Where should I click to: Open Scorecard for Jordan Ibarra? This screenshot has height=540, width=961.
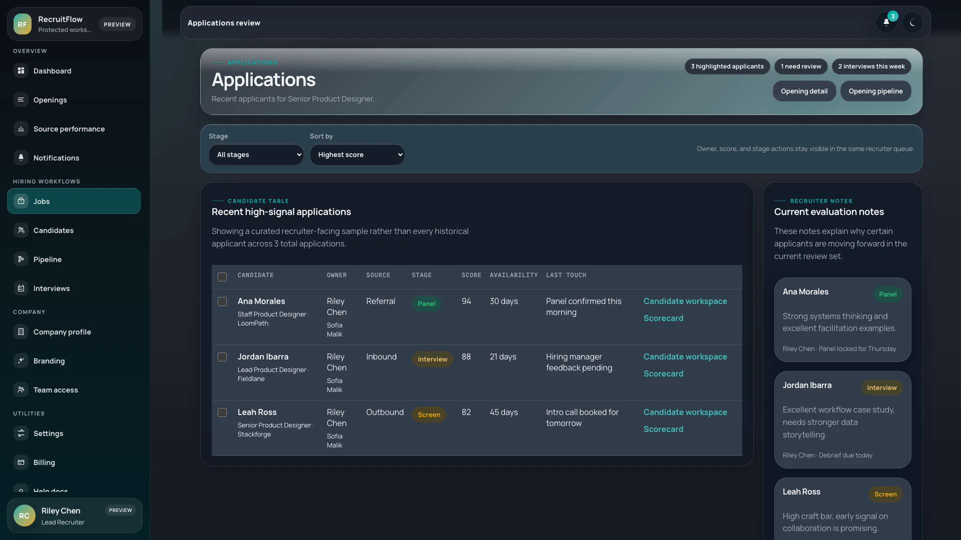tap(663, 373)
